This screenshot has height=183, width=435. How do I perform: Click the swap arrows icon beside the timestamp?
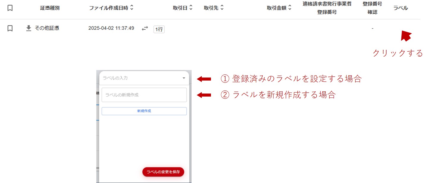pos(145,28)
